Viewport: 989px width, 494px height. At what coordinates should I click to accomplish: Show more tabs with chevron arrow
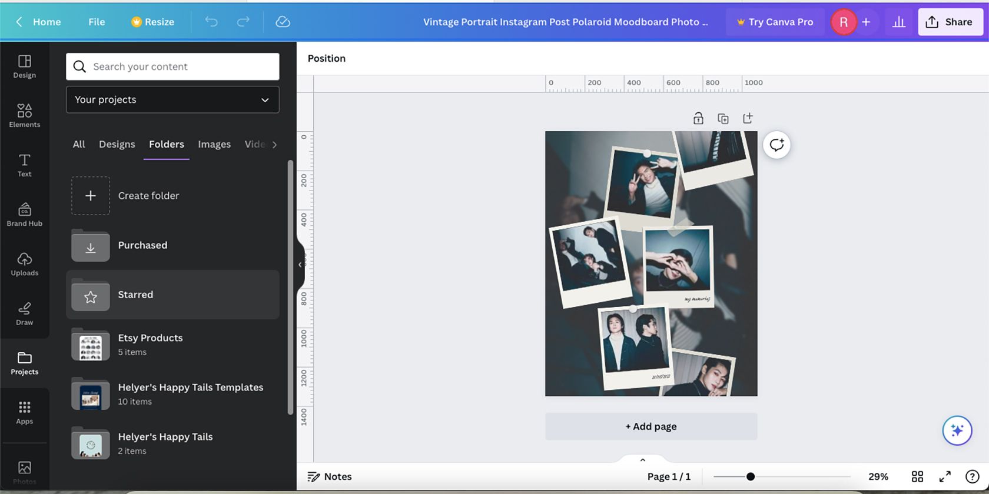pyautogui.click(x=274, y=144)
